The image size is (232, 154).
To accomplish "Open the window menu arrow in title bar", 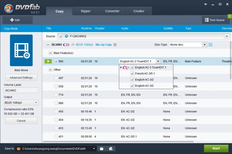I will pos(205,4).
